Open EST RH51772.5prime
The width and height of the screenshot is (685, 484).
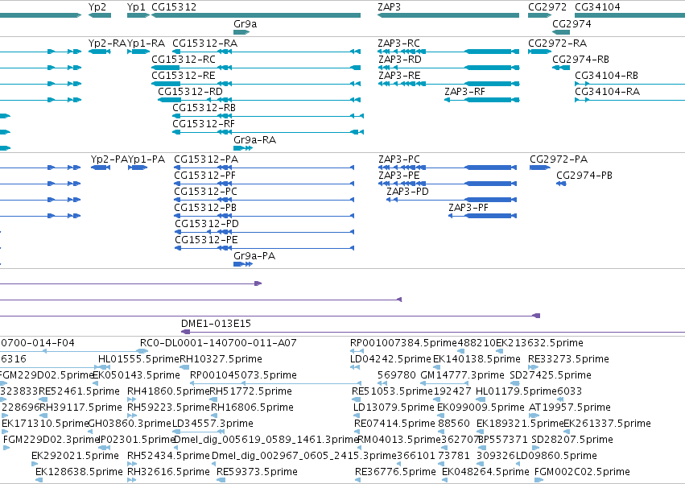(x=251, y=391)
